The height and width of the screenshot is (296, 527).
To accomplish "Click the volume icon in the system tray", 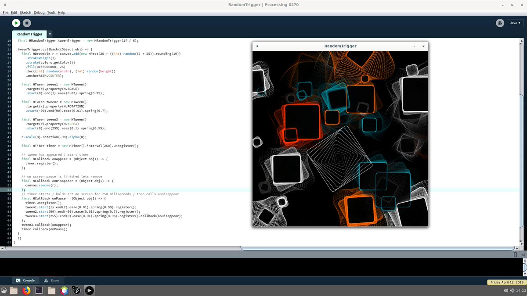I will [x=505, y=290].
